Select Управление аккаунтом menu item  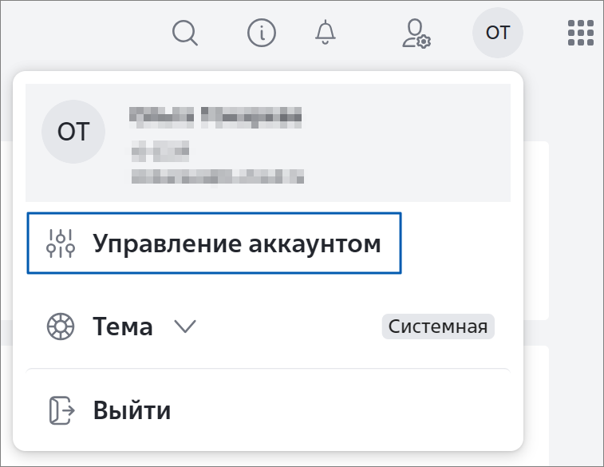click(214, 243)
